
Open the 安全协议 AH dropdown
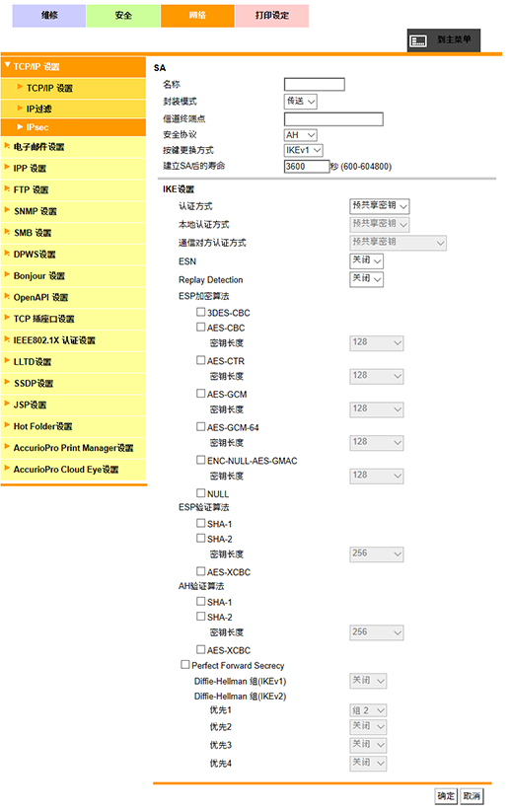coord(300,135)
